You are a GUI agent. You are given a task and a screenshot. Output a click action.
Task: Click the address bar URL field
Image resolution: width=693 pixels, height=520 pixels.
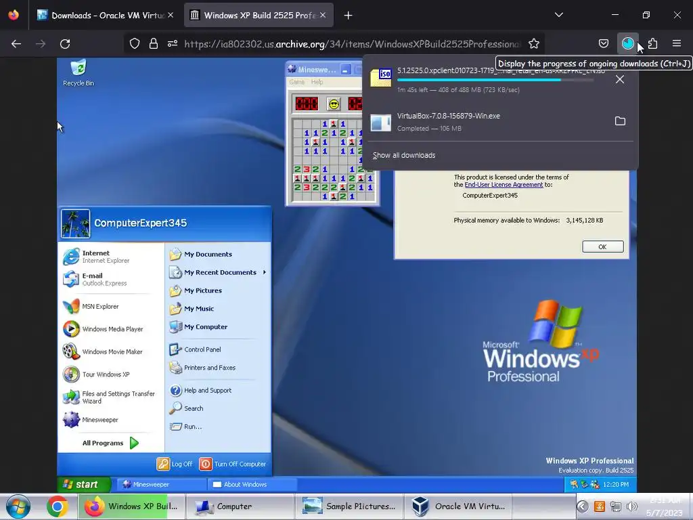(x=352, y=44)
